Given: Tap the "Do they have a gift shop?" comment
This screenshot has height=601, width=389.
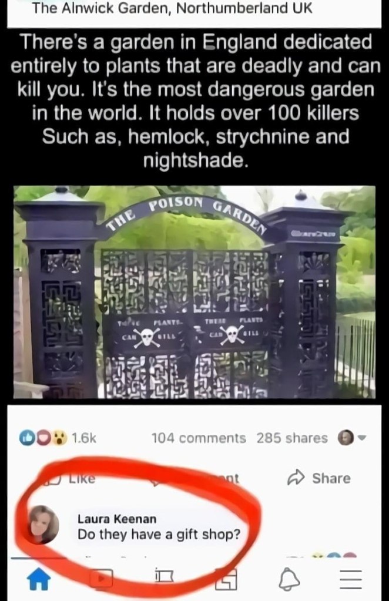Looking at the screenshot, I should (x=159, y=534).
